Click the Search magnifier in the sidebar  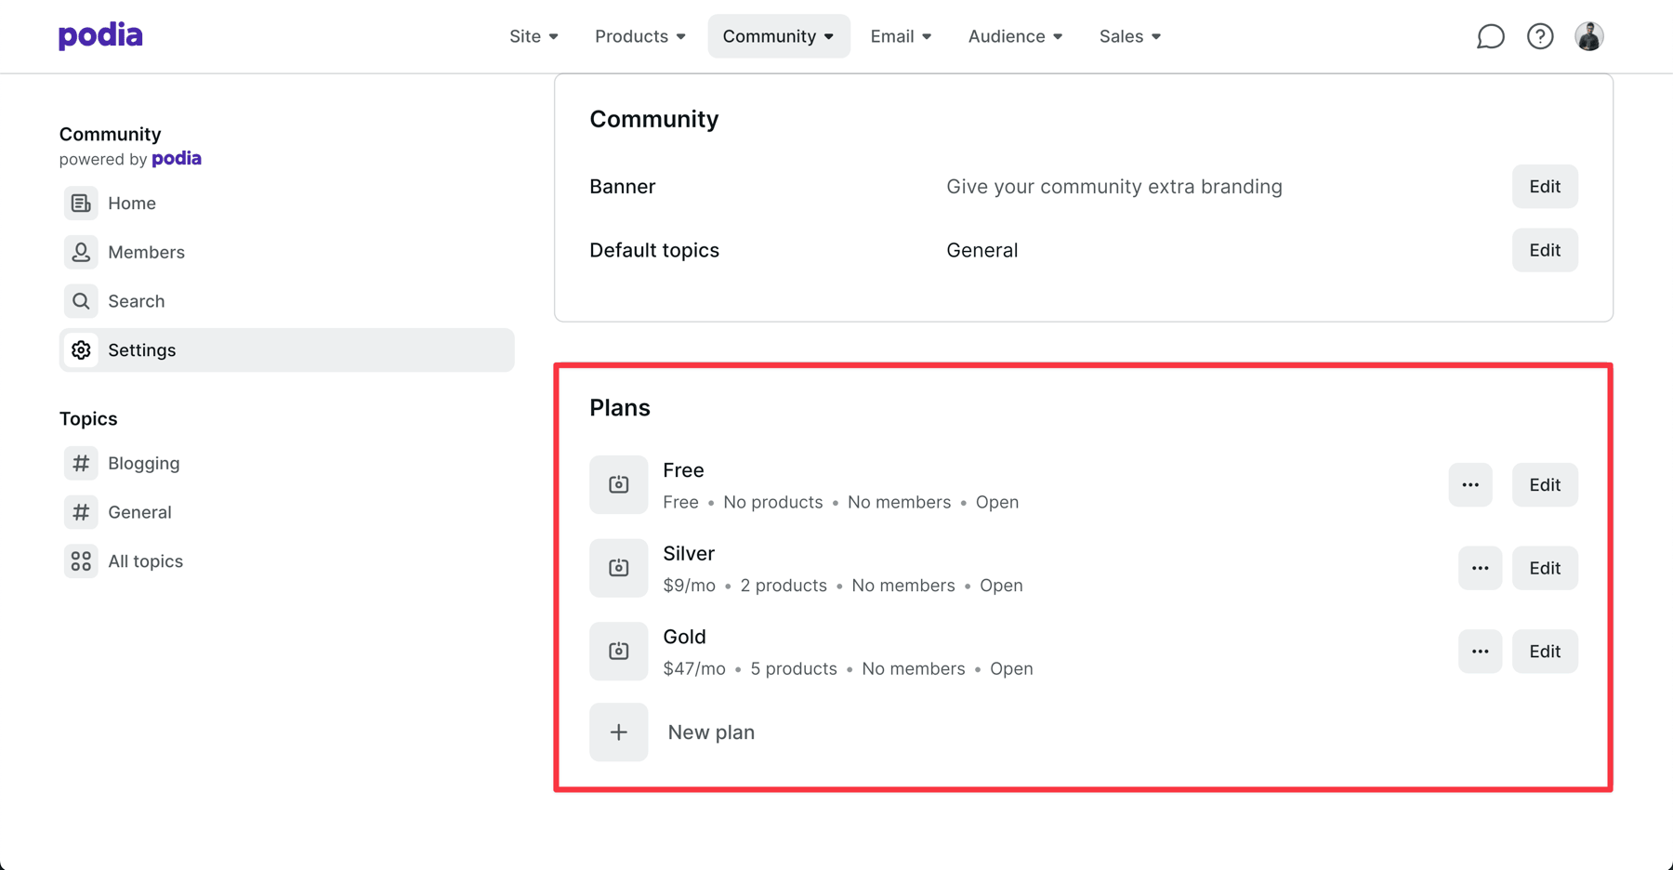(81, 300)
